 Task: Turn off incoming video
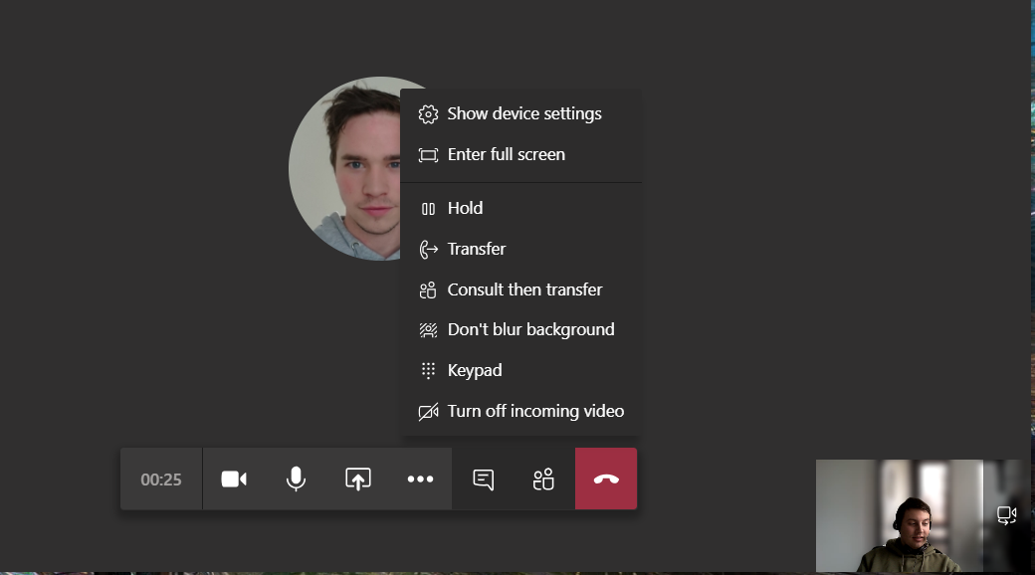(535, 411)
